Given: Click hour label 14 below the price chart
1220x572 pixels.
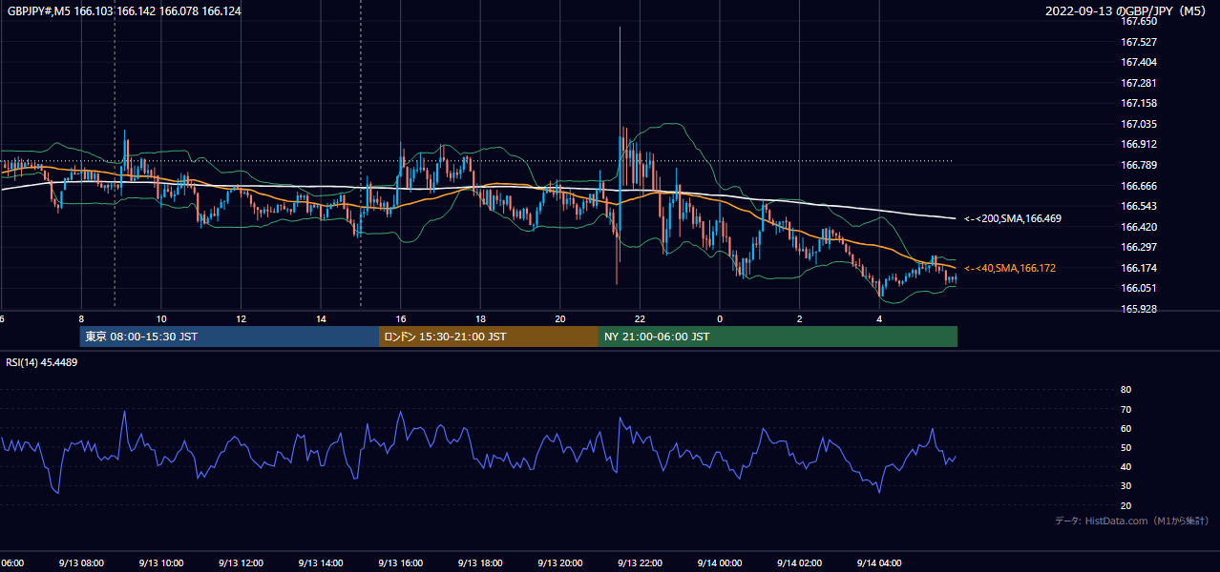Looking at the screenshot, I should [x=321, y=319].
